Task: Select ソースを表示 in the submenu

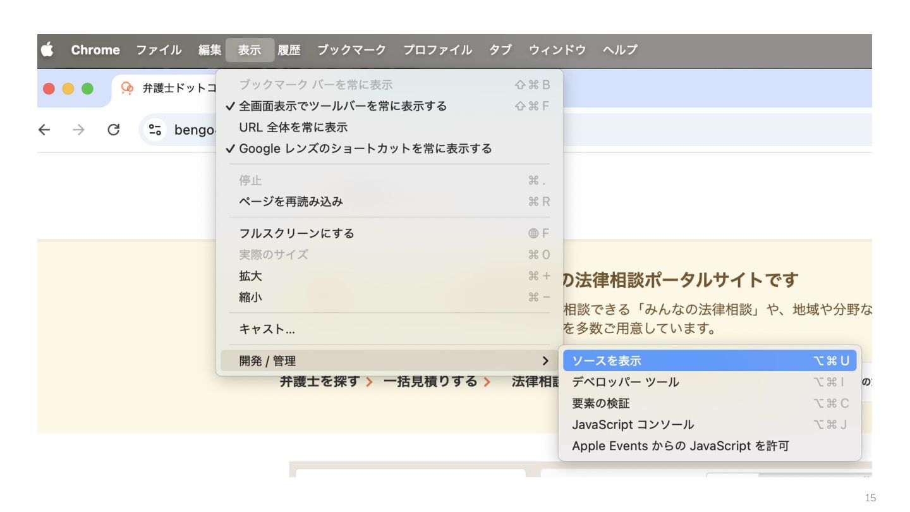Action: 710,361
